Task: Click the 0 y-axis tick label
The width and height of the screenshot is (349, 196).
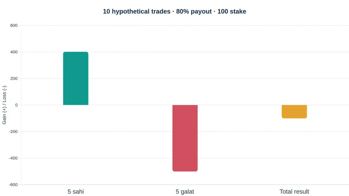Action: (x=16, y=105)
